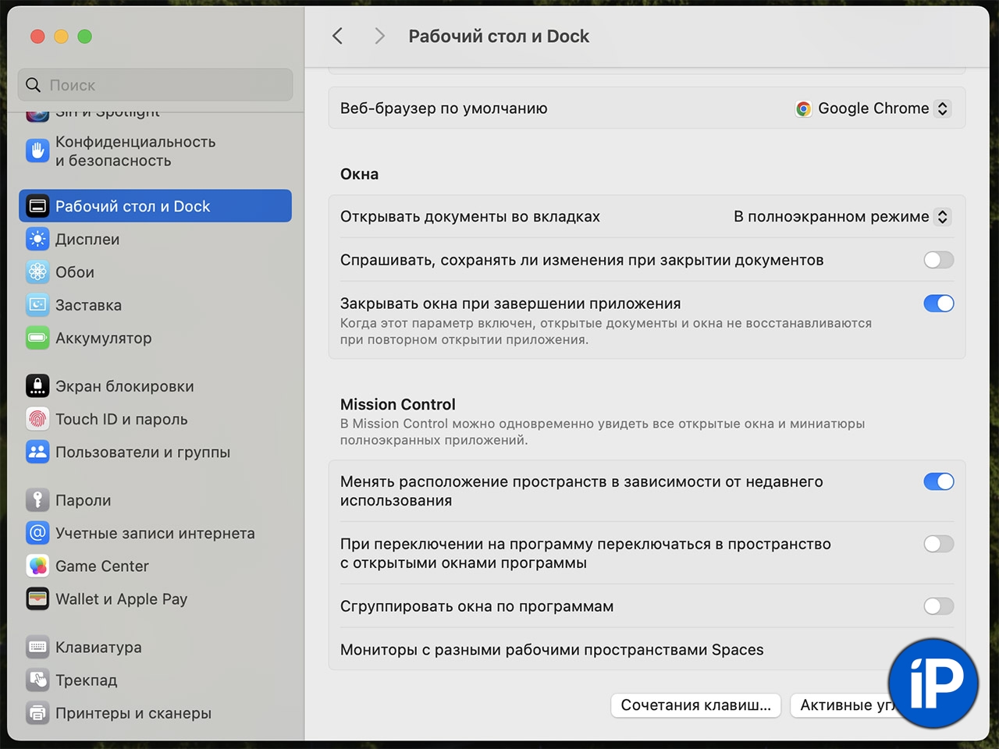The height and width of the screenshot is (749, 999).
Task: Toggle asking to save changes when closing documents
Action: click(x=938, y=260)
